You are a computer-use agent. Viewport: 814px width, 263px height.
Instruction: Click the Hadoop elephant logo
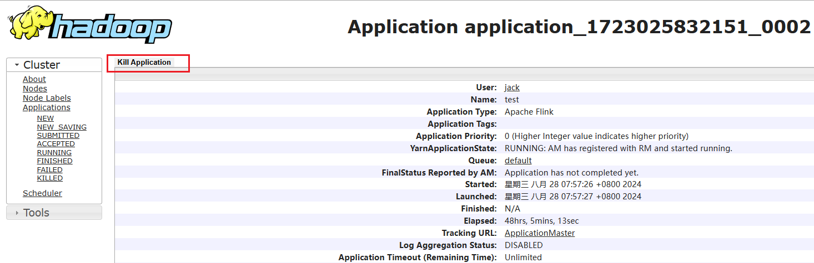coord(90,24)
